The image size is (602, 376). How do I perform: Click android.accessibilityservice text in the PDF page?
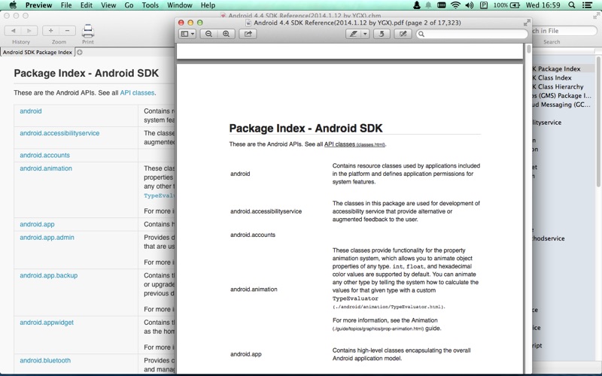pos(266,211)
